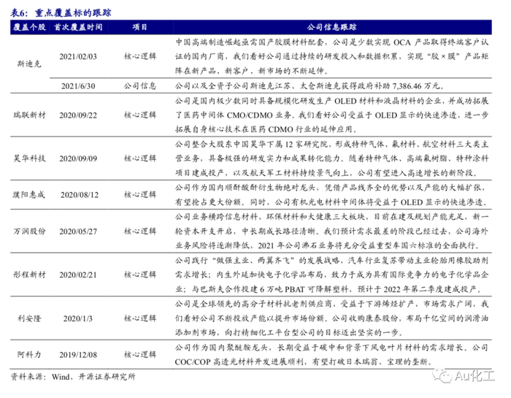The image size is (511, 398).
Task: Click '核心逻辑' in the 瑞联新材 row
Action: coord(140,115)
